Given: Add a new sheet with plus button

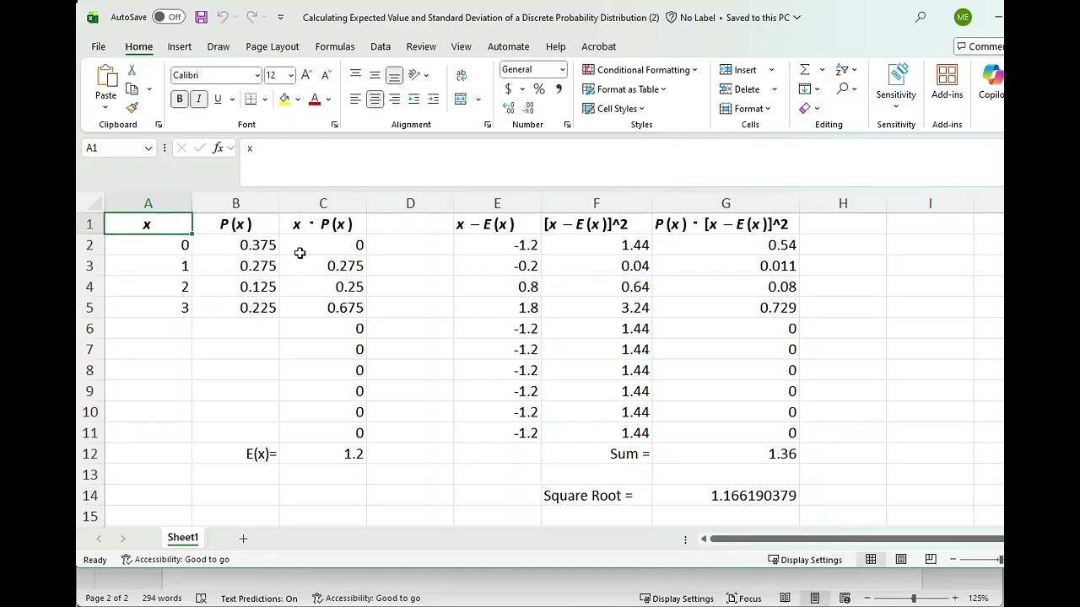Looking at the screenshot, I should tap(243, 539).
